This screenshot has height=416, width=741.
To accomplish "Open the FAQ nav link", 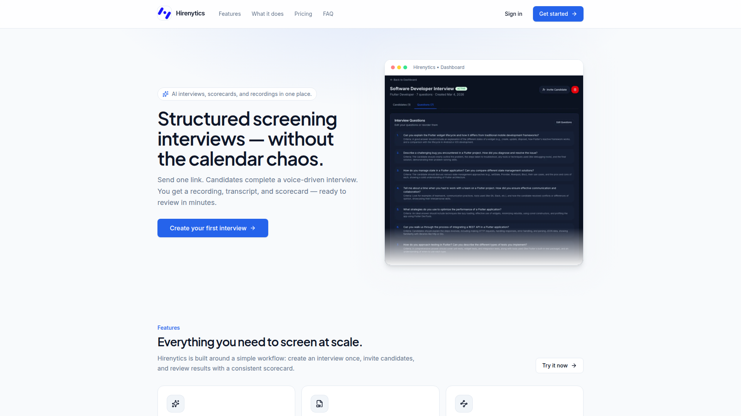I will tap(328, 14).
